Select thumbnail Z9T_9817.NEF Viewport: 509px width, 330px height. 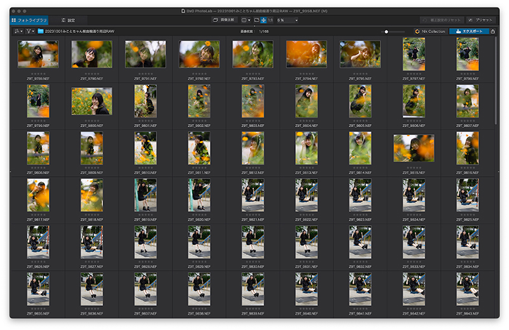coord(38,195)
